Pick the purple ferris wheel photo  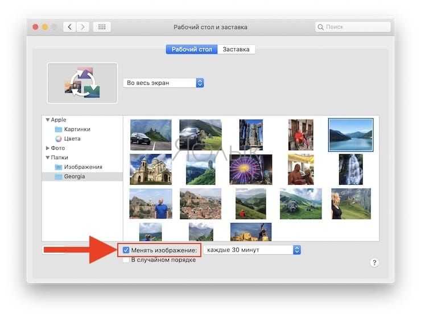click(251, 169)
